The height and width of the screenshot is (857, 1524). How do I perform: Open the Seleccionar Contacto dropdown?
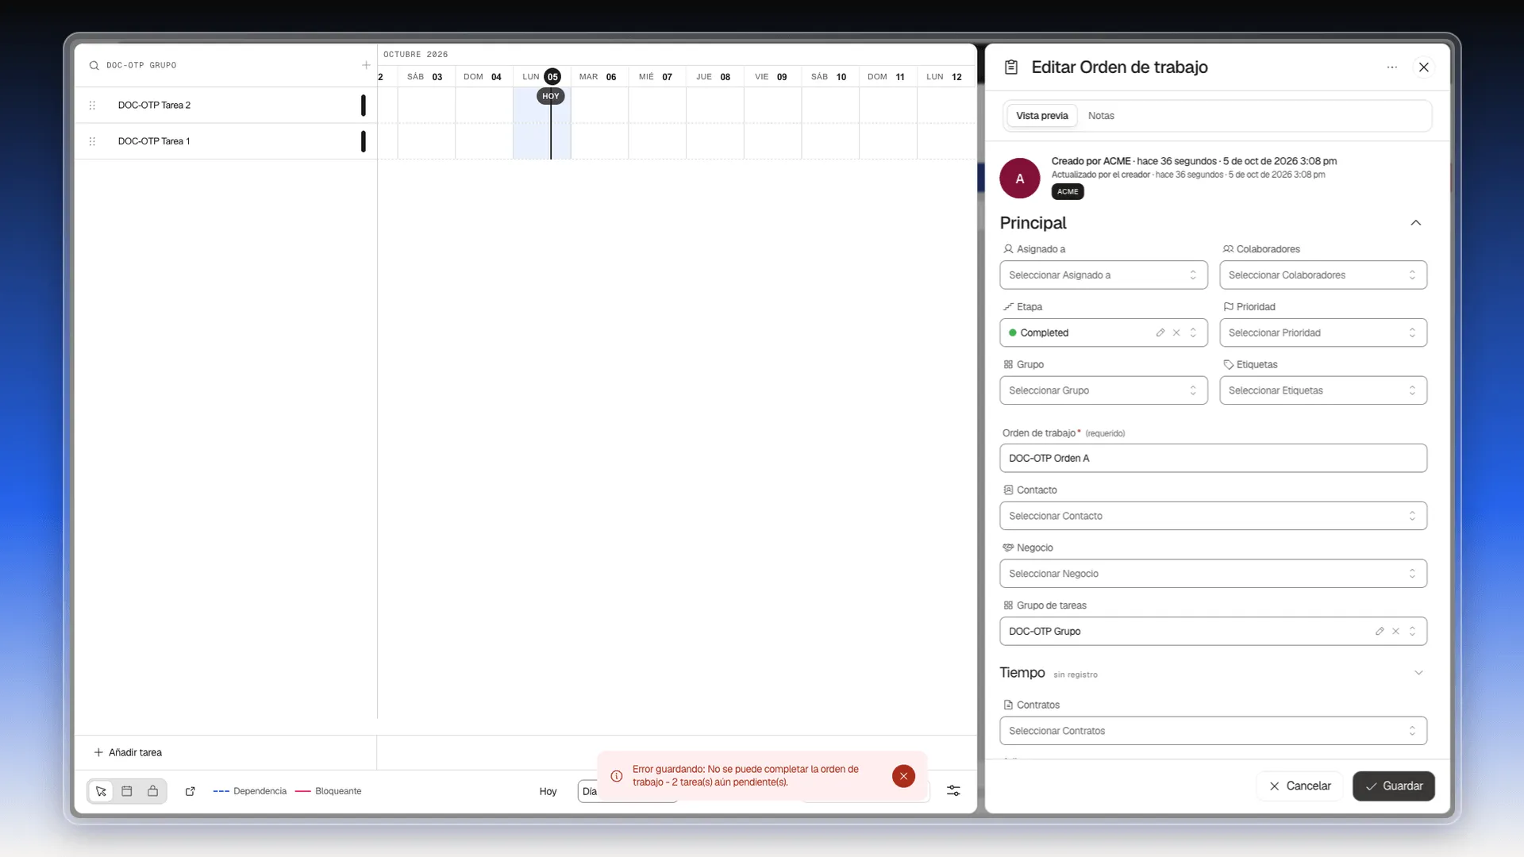(1213, 516)
